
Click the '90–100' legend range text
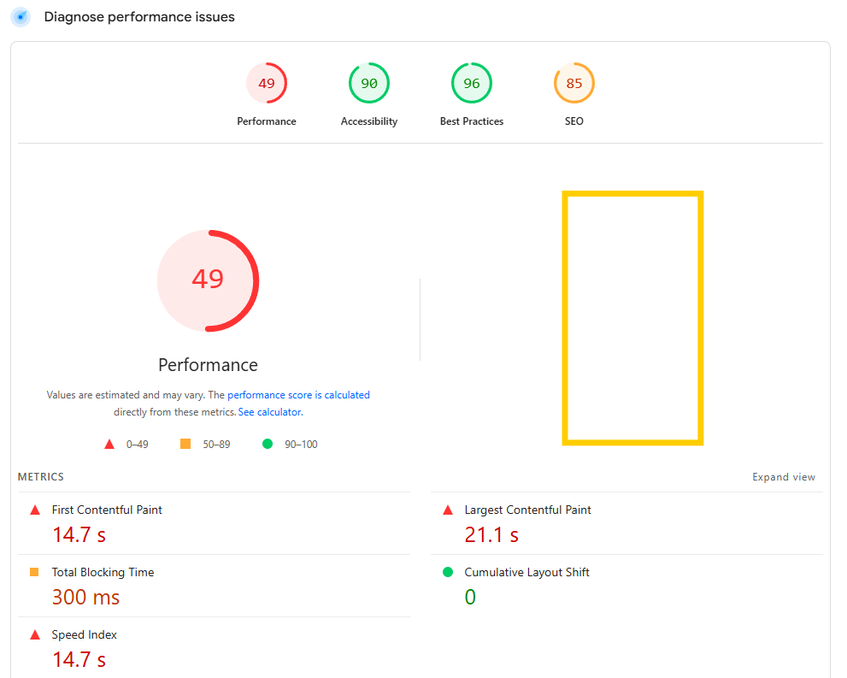301,444
